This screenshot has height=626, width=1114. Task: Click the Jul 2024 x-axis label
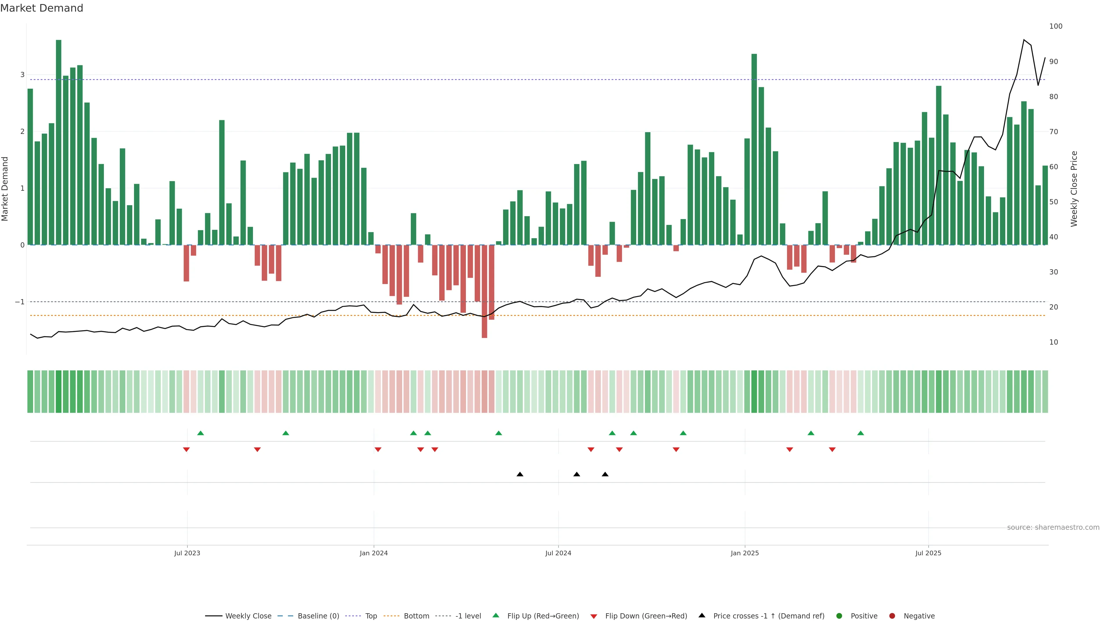[x=558, y=553]
